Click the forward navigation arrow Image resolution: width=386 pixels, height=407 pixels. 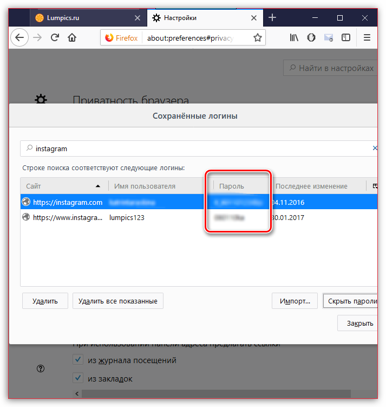[x=37, y=37]
